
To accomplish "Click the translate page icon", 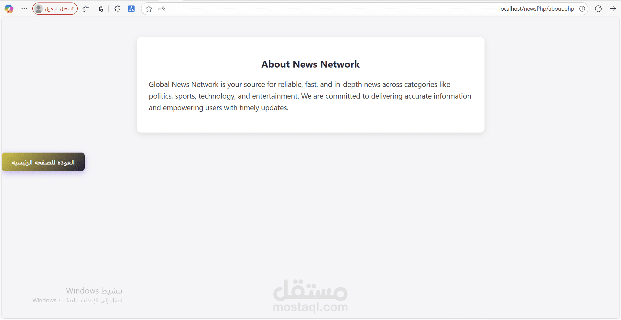I will [162, 9].
